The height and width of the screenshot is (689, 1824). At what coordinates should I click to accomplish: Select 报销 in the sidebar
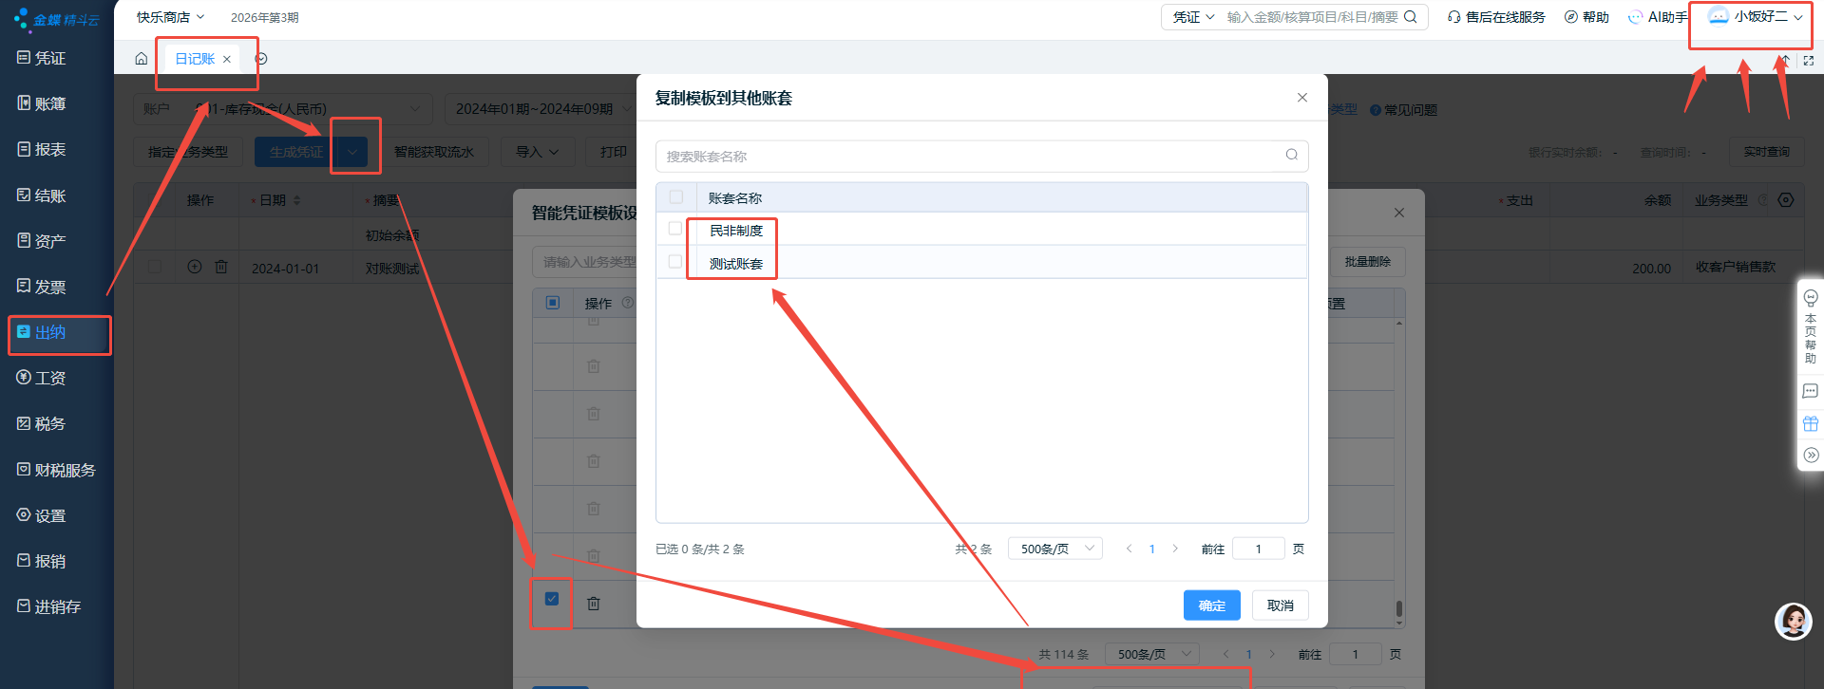pos(42,561)
